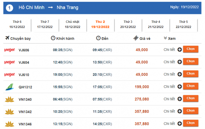Viewport: 205px width, 129px height.
Task: Click the 357,880 price for VN1342
Action: click(142, 112)
